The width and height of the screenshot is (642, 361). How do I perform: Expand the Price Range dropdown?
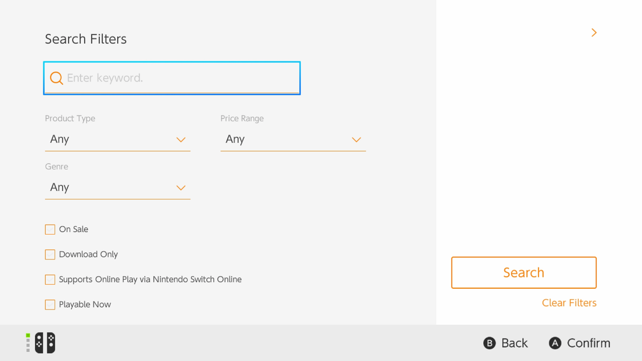pyautogui.click(x=293, y=139)
